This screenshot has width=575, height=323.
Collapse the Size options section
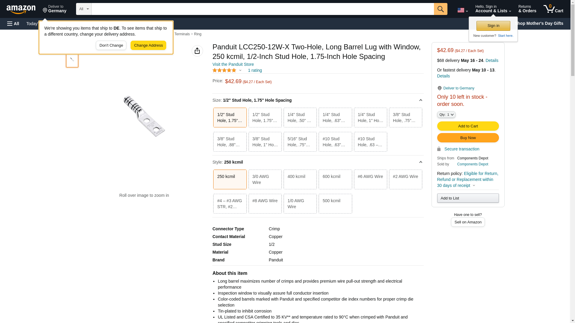420,100
